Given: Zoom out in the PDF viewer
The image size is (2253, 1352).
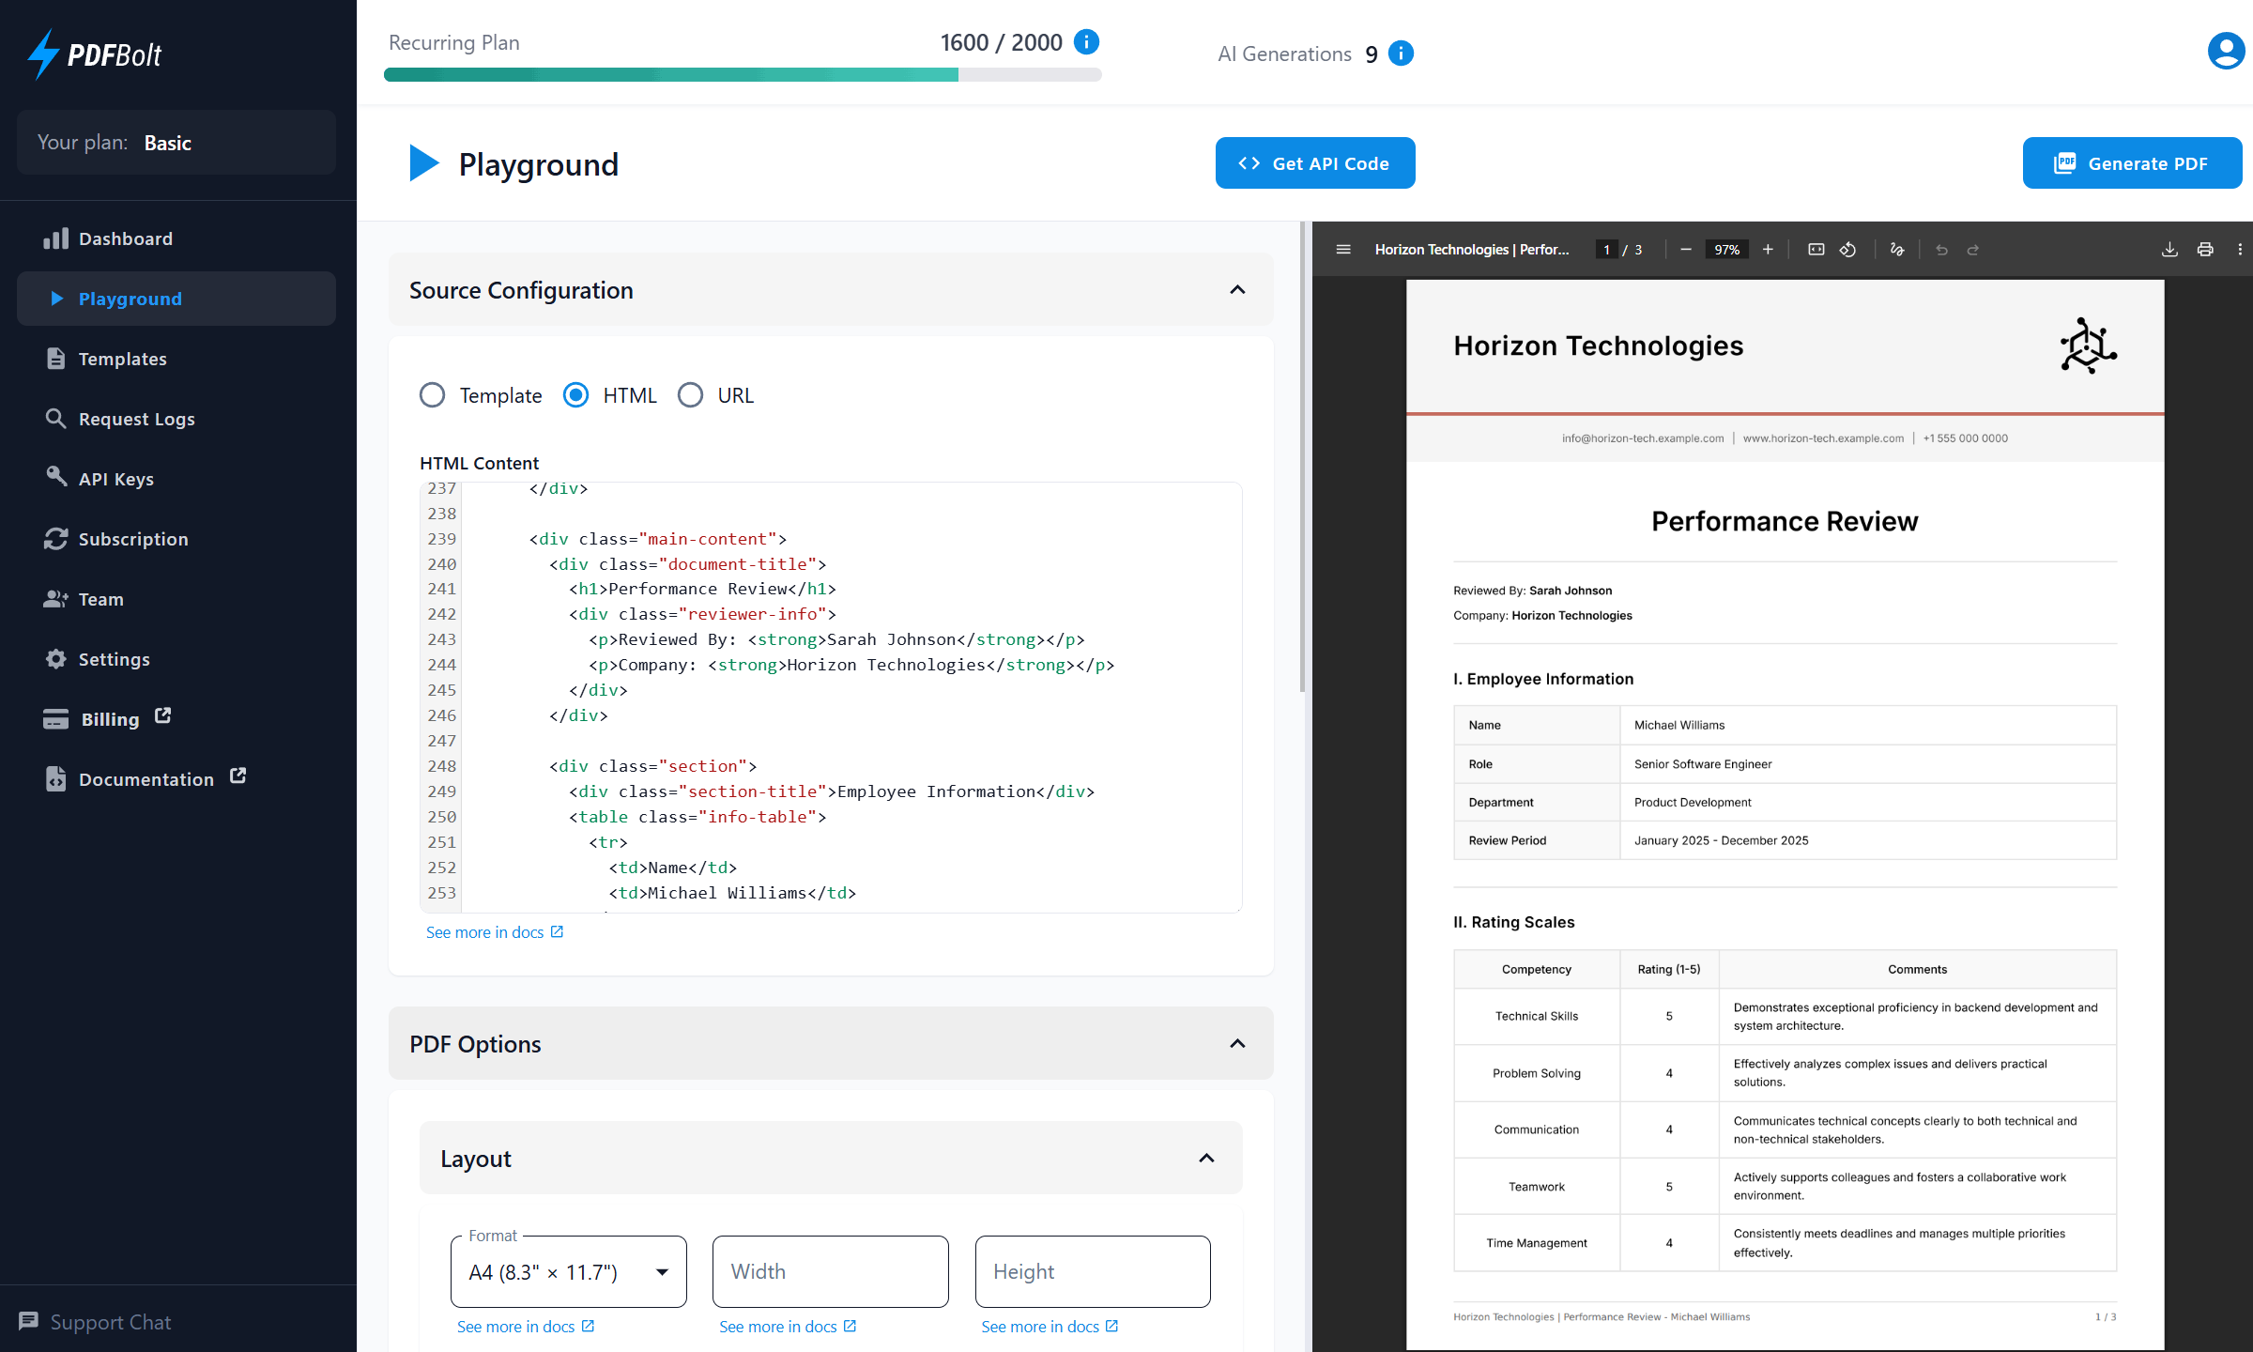Looking at the screenshot, I should click(x=1685, y=249).
